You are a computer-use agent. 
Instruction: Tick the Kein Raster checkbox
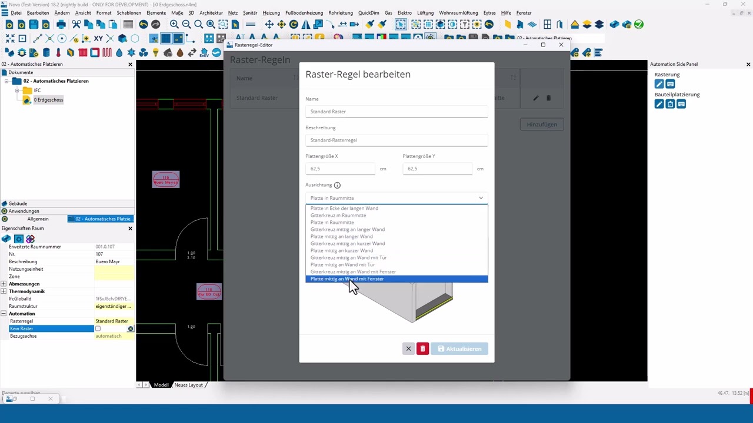pos(98,328)
